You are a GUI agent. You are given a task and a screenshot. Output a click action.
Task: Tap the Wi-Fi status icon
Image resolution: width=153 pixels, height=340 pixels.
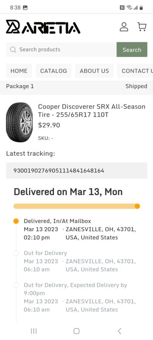129,8
